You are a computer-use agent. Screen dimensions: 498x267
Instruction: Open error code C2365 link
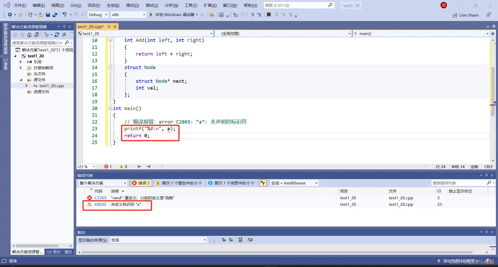coord(101,198)
